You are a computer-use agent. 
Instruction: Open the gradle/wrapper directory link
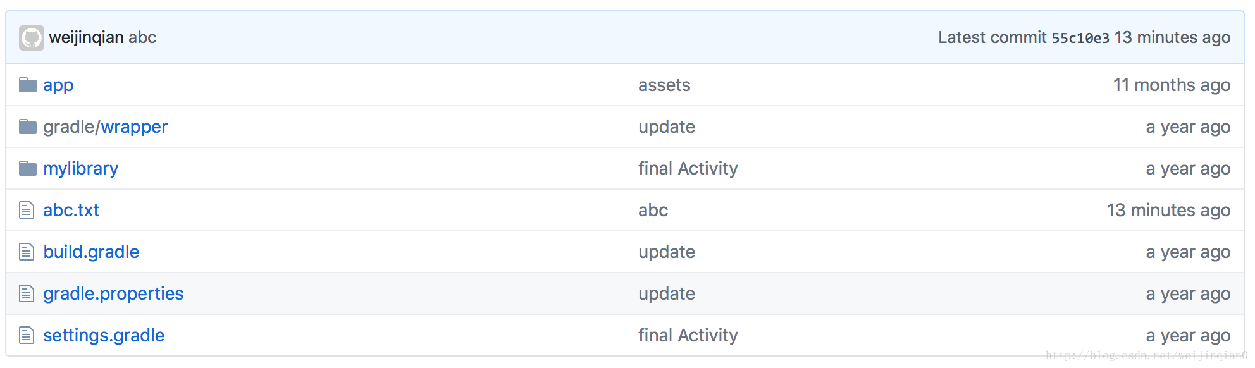[105, 127]
